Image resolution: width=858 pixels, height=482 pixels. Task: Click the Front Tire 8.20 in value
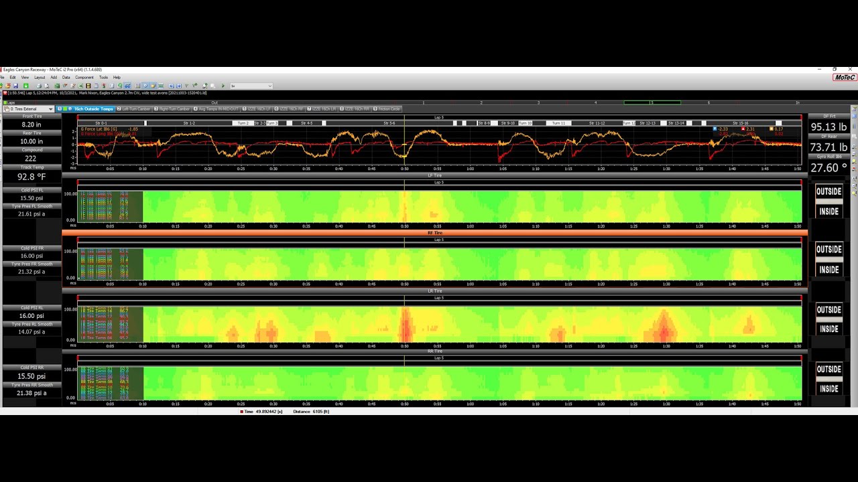click(x=32, y=125)
